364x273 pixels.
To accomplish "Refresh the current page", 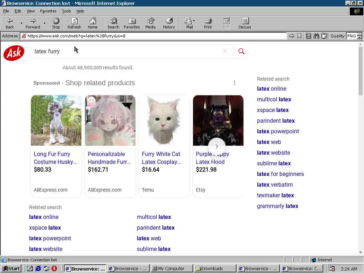I will [x=74, y=23].
